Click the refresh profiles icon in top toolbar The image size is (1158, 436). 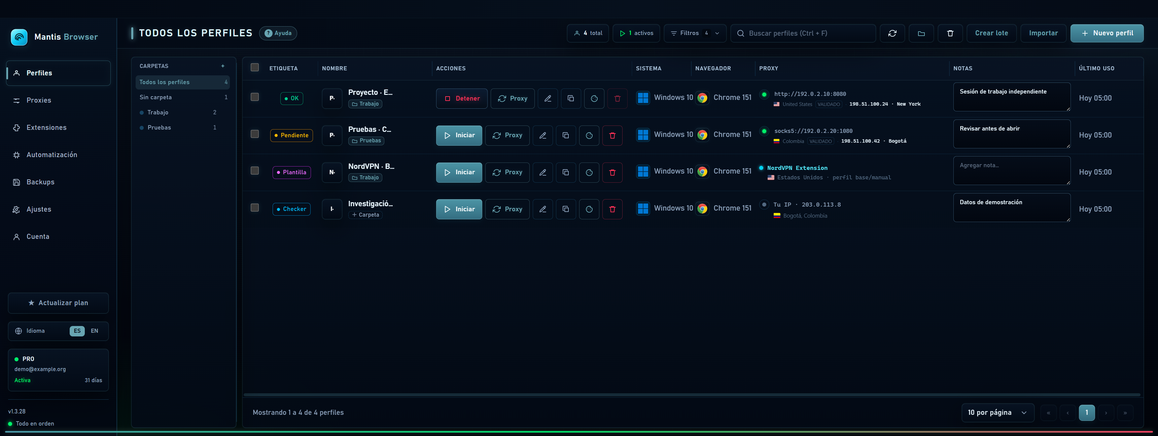[x=892, y=33]
